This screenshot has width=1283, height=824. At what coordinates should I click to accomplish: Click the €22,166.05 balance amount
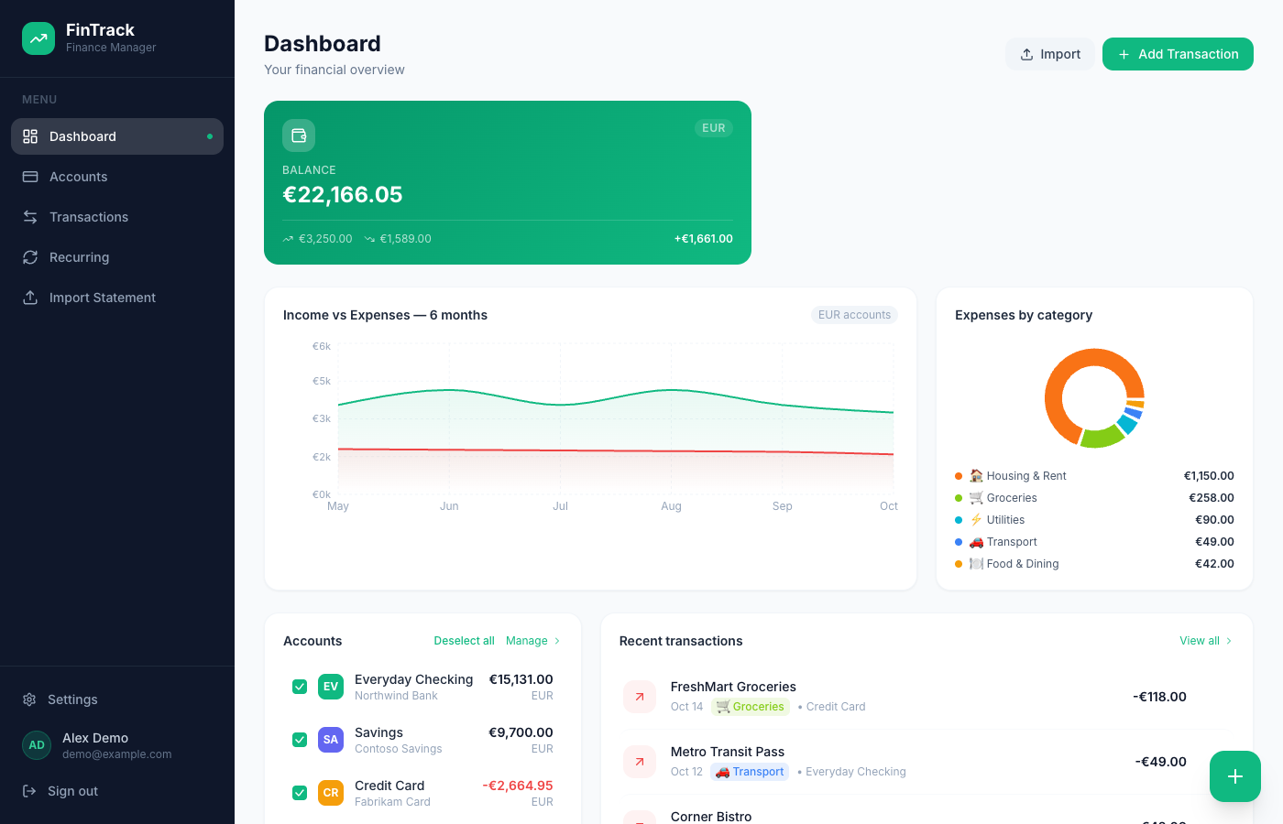(343, 194)
